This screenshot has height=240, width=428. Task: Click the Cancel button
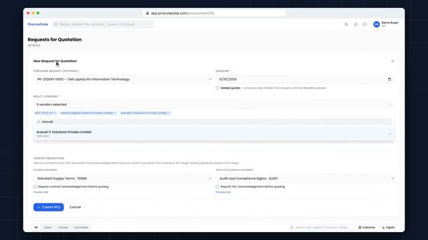tap(75, 207)
